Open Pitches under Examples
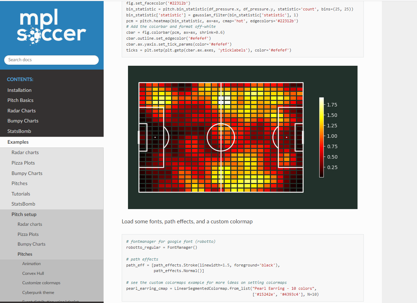This screenshot has width=417, height=303. pyautogui.click(x=19, y=183)
